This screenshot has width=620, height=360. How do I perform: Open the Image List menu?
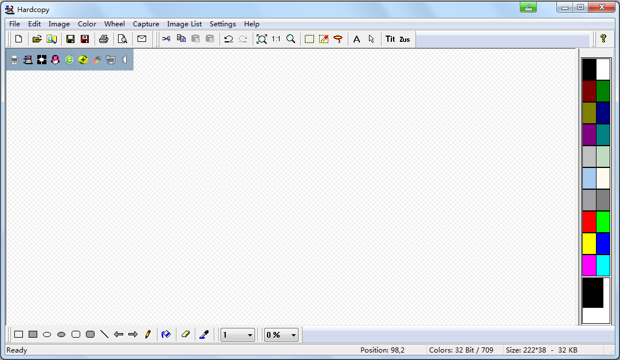point(184,24)
